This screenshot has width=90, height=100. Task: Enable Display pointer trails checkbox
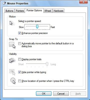tap(20, 59)
